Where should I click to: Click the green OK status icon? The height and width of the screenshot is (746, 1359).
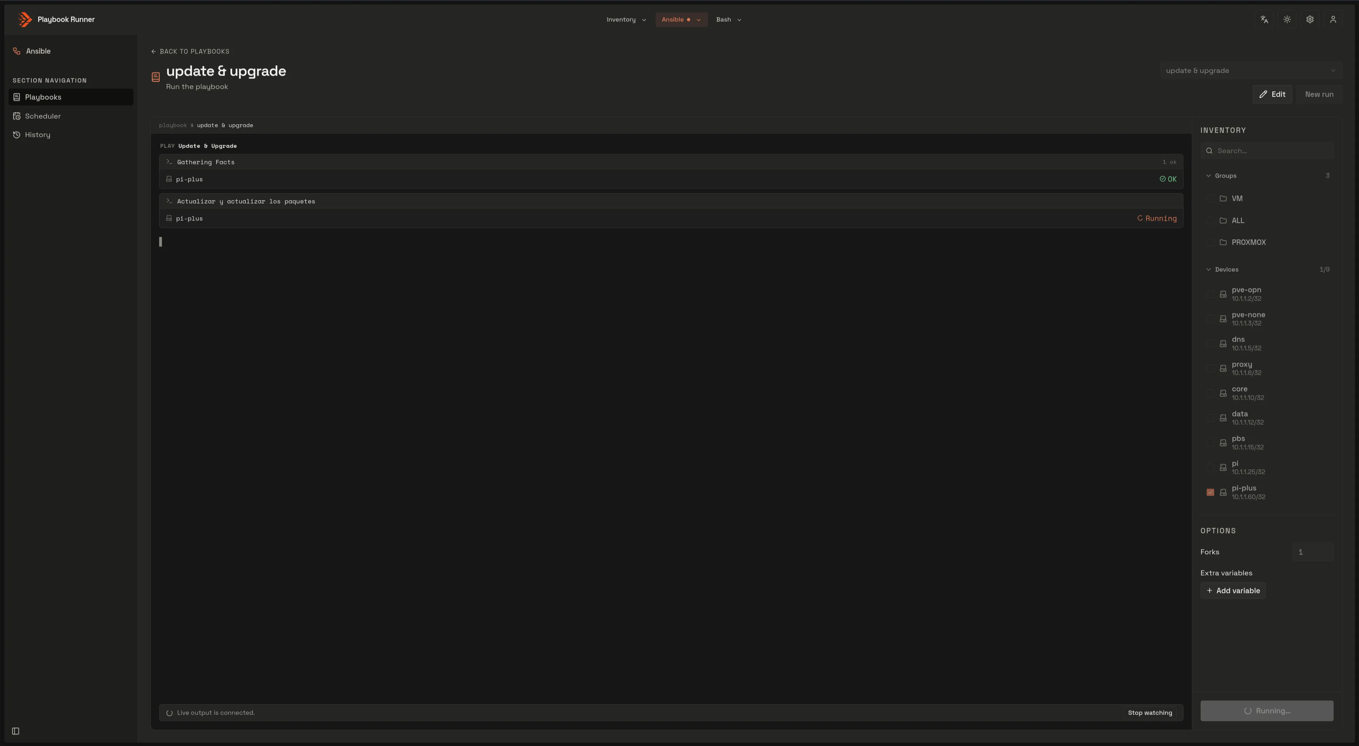pyautogui.click(x=1162, y=179)
